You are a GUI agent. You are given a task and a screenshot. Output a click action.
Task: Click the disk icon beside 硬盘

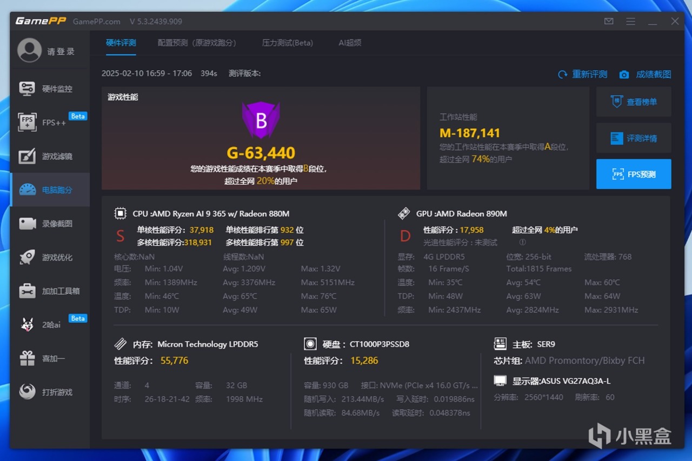click(x=310, y=344)
